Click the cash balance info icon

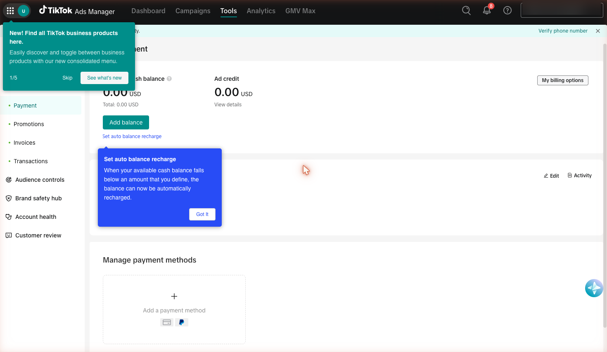pos(169,79)
